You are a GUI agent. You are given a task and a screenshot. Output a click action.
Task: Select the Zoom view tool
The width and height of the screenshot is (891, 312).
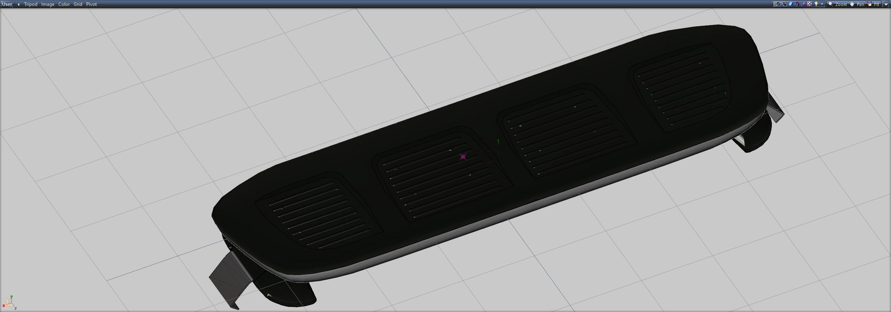click(837, 4)
